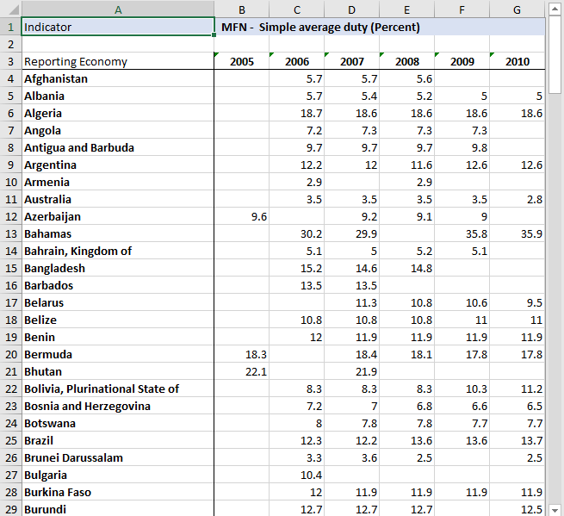Select Bermuda's 2005 value 18.3

[242, 354]
